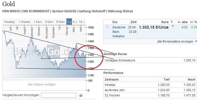Click the green up-arrow trend icon
The height and width of the screenshot is (100, 197).
point(173,26)
